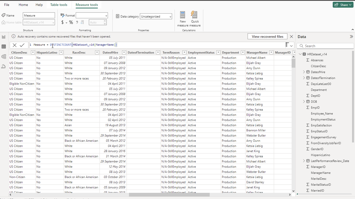Viewport: 355px width, 199px height.
Task: Apply percentage format icon
Action: 71,22
